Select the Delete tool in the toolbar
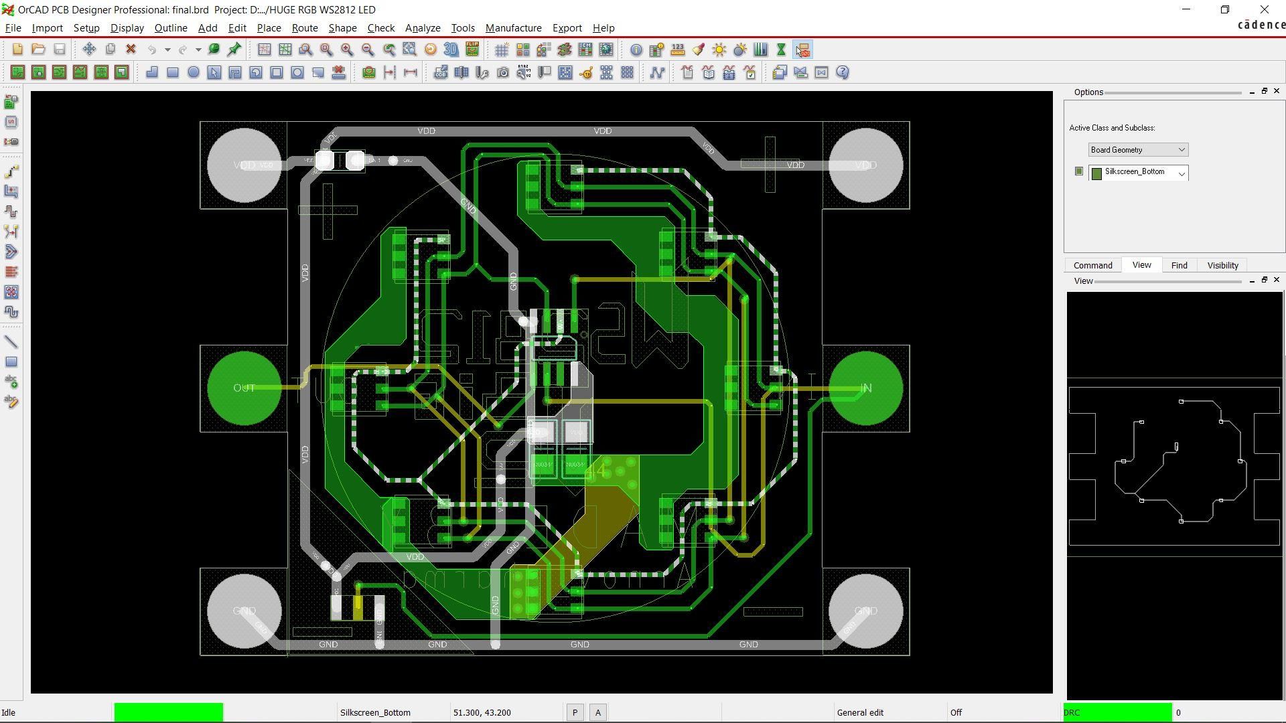The height and width of the screenshot is (723, 1286). tap(131, 50)
